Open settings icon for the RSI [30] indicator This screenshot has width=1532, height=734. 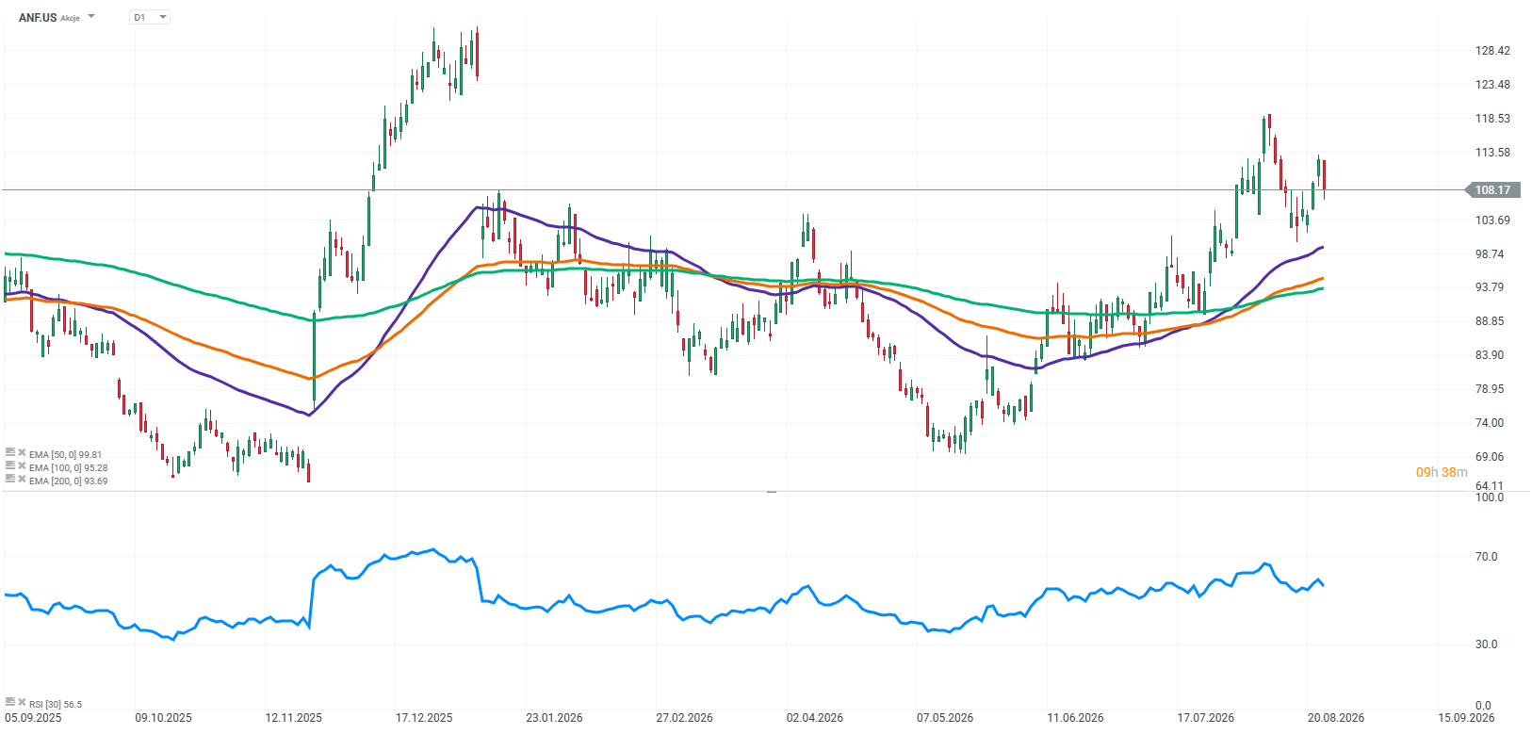click(x=10, y=702)
